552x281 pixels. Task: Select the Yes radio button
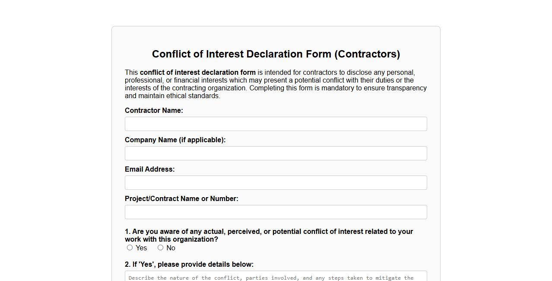click(130, 247)
